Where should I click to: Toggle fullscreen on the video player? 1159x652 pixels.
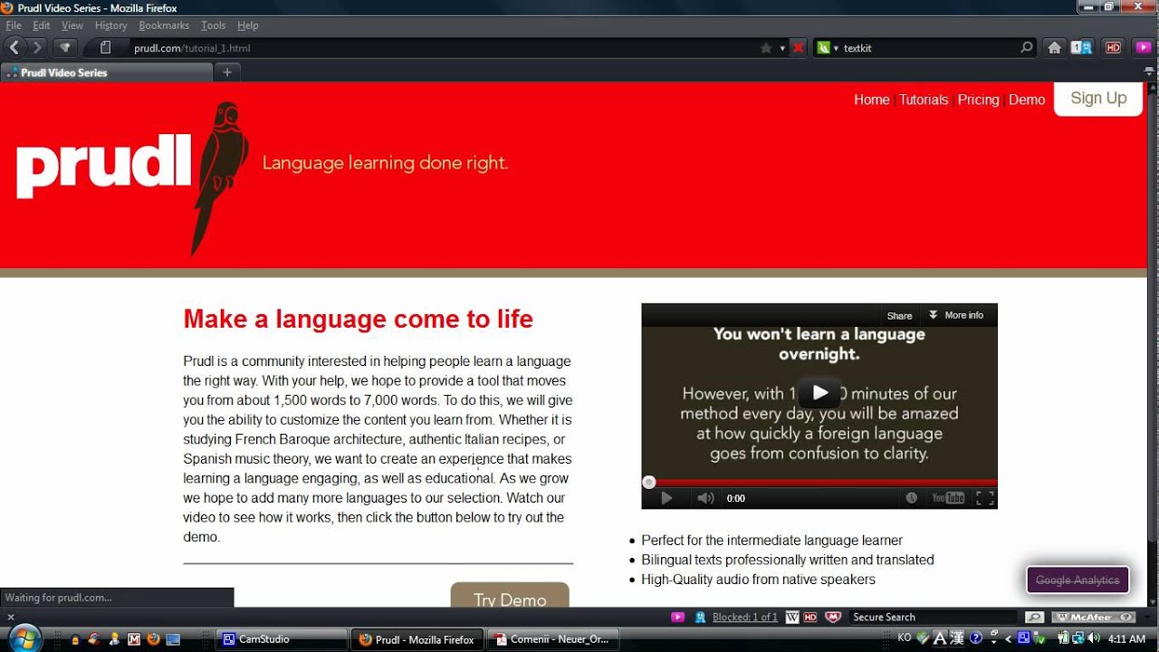tap(985, 498)
